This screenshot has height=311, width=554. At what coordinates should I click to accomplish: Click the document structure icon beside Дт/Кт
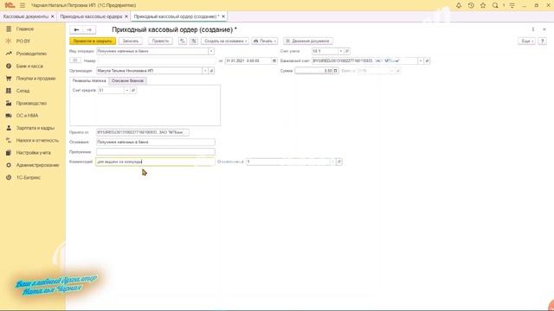(194, 41)
